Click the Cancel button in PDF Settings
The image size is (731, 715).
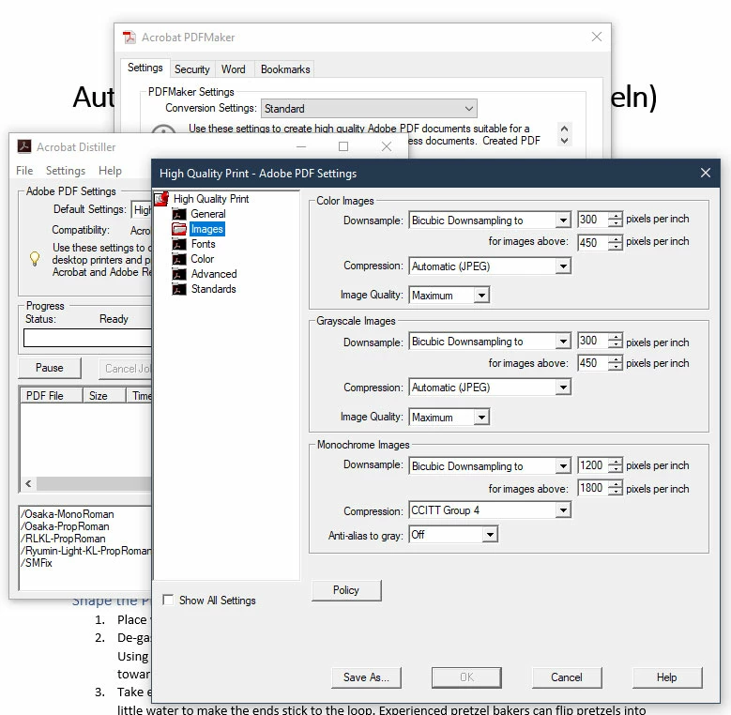point(567,677)
